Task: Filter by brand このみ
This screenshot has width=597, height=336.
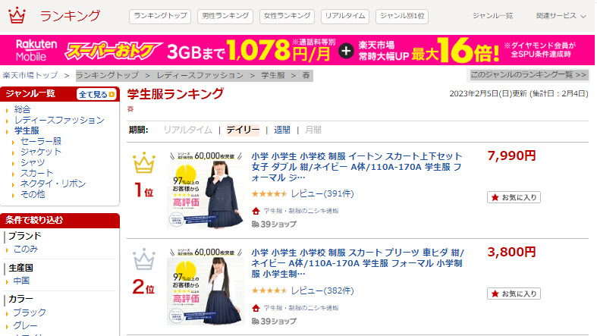Action: (x=26, y=250)
